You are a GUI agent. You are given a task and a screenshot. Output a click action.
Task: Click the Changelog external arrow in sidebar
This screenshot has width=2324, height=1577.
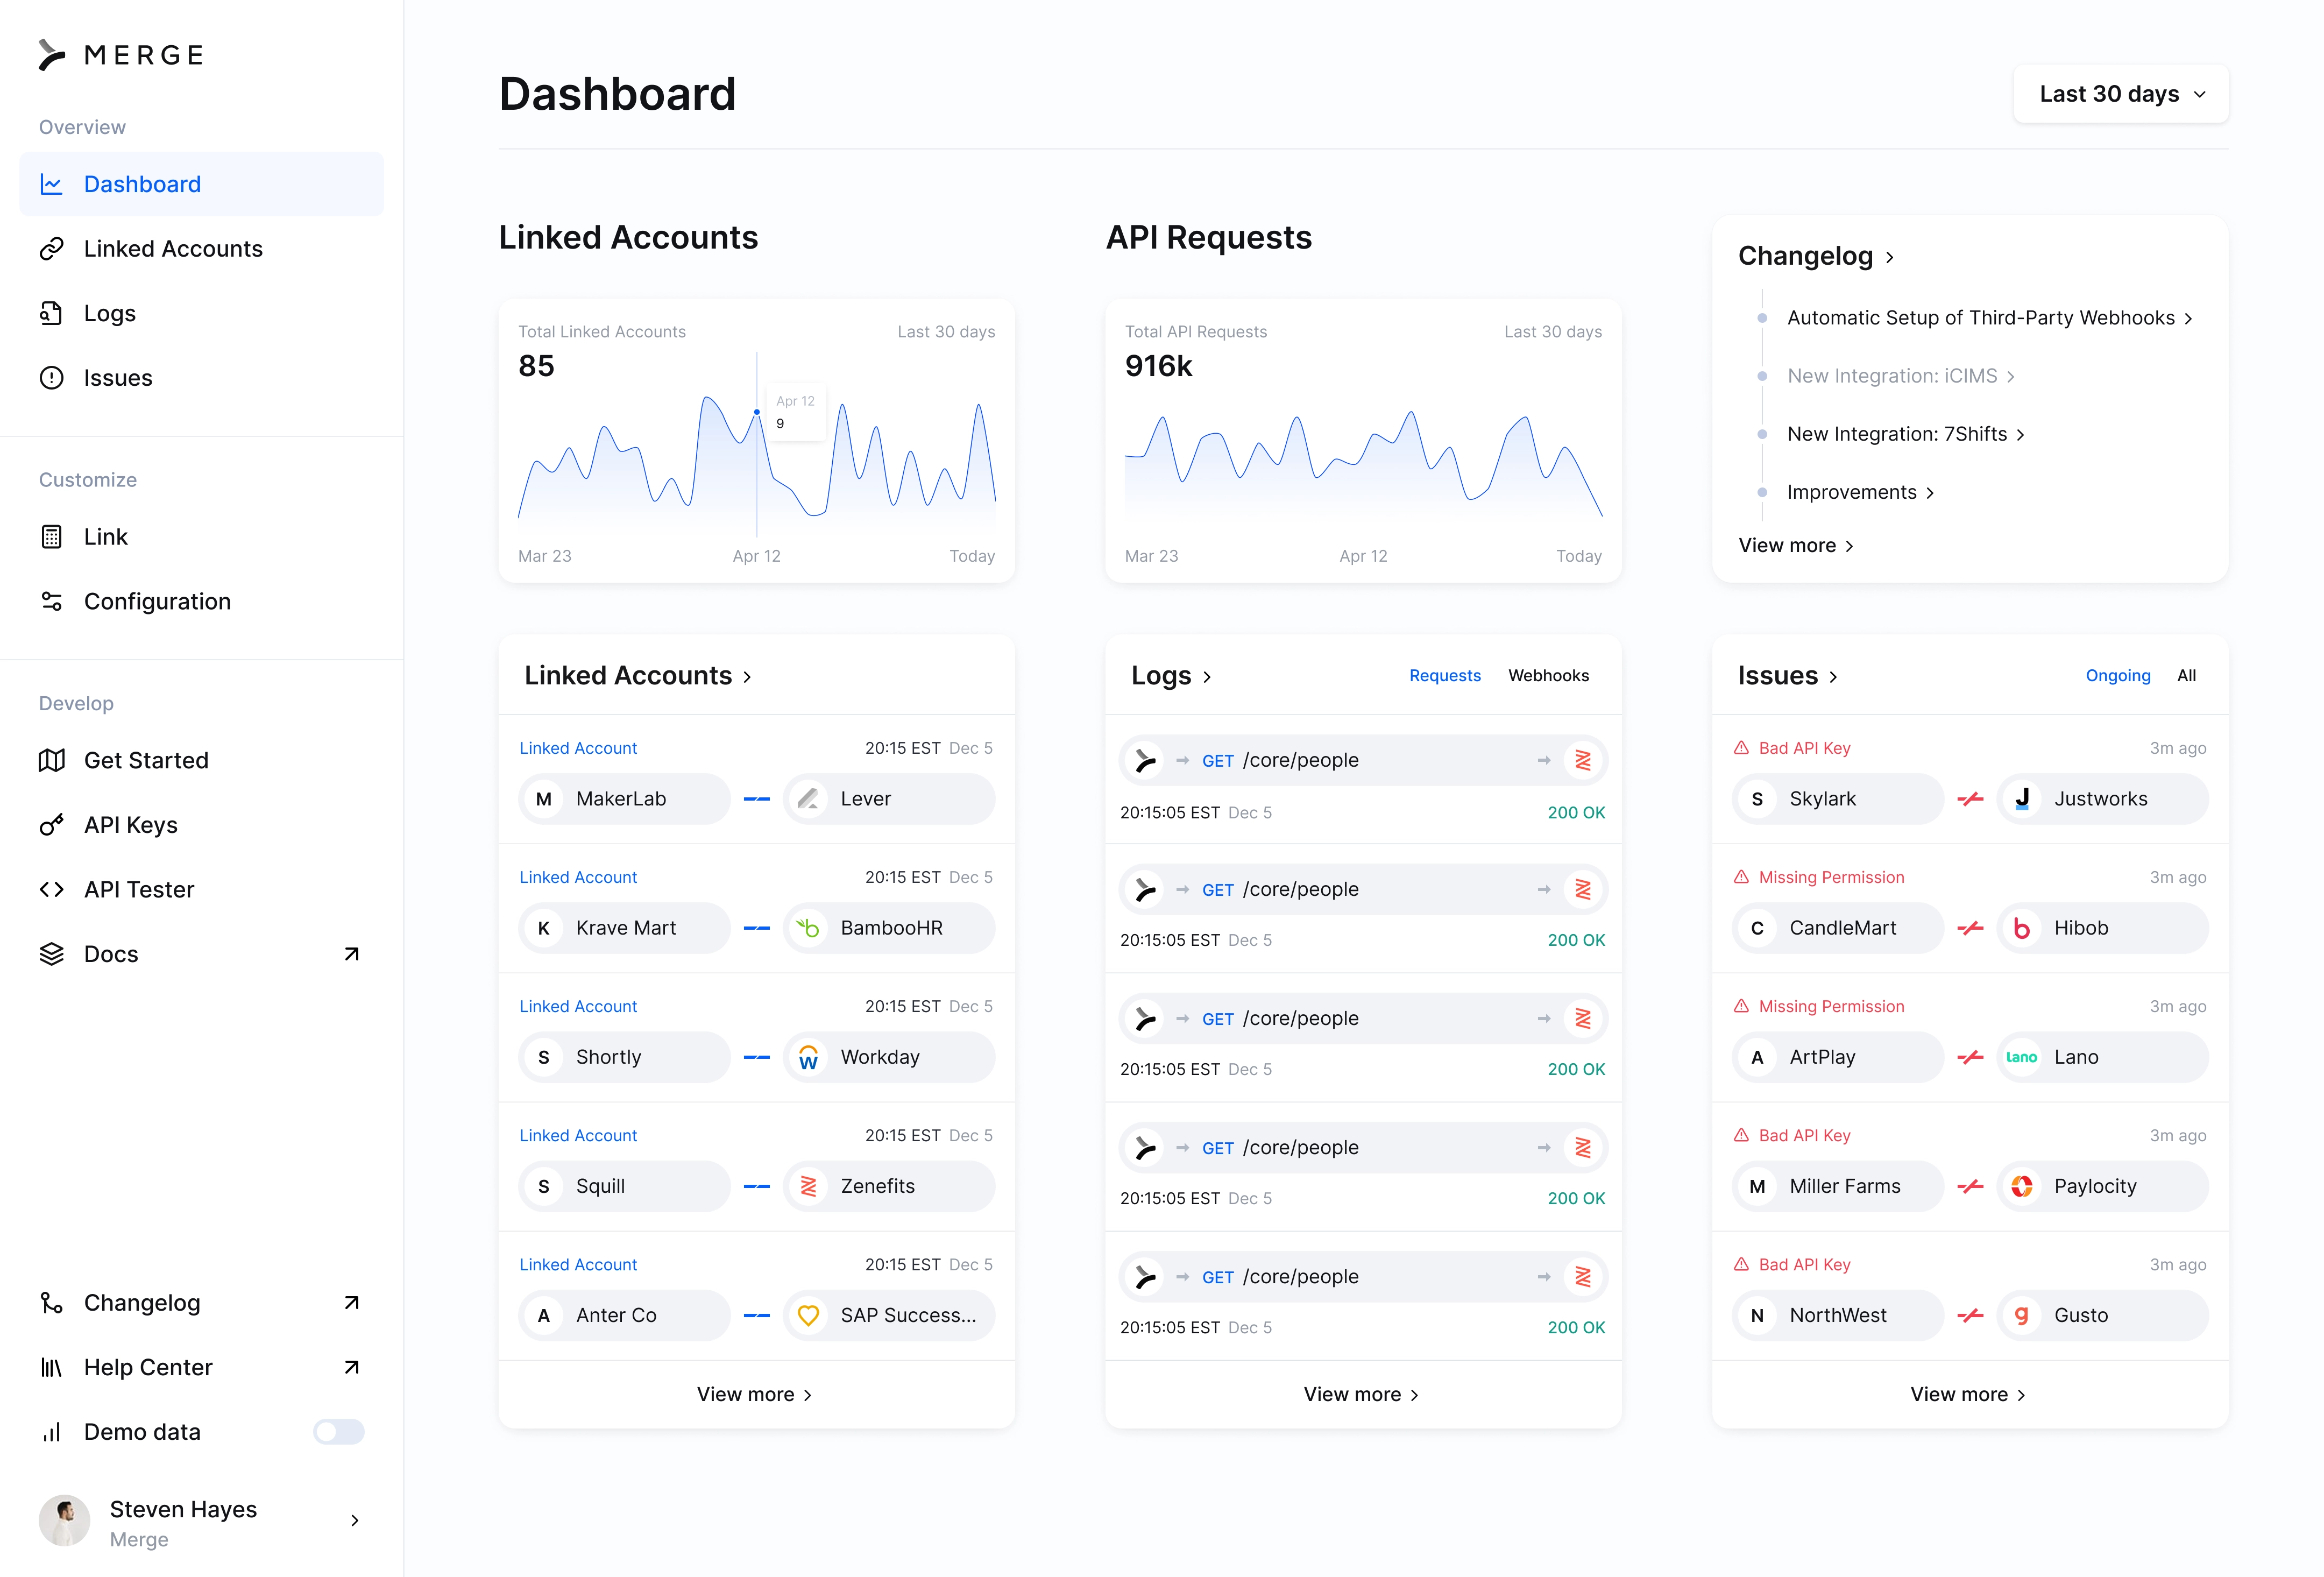tap(351, 1303)
